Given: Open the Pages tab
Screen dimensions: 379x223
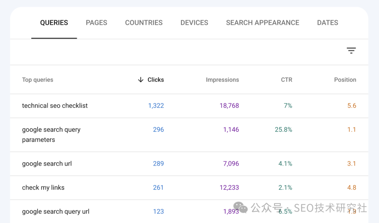Looking at the screenshot, I should coord(97,23).
